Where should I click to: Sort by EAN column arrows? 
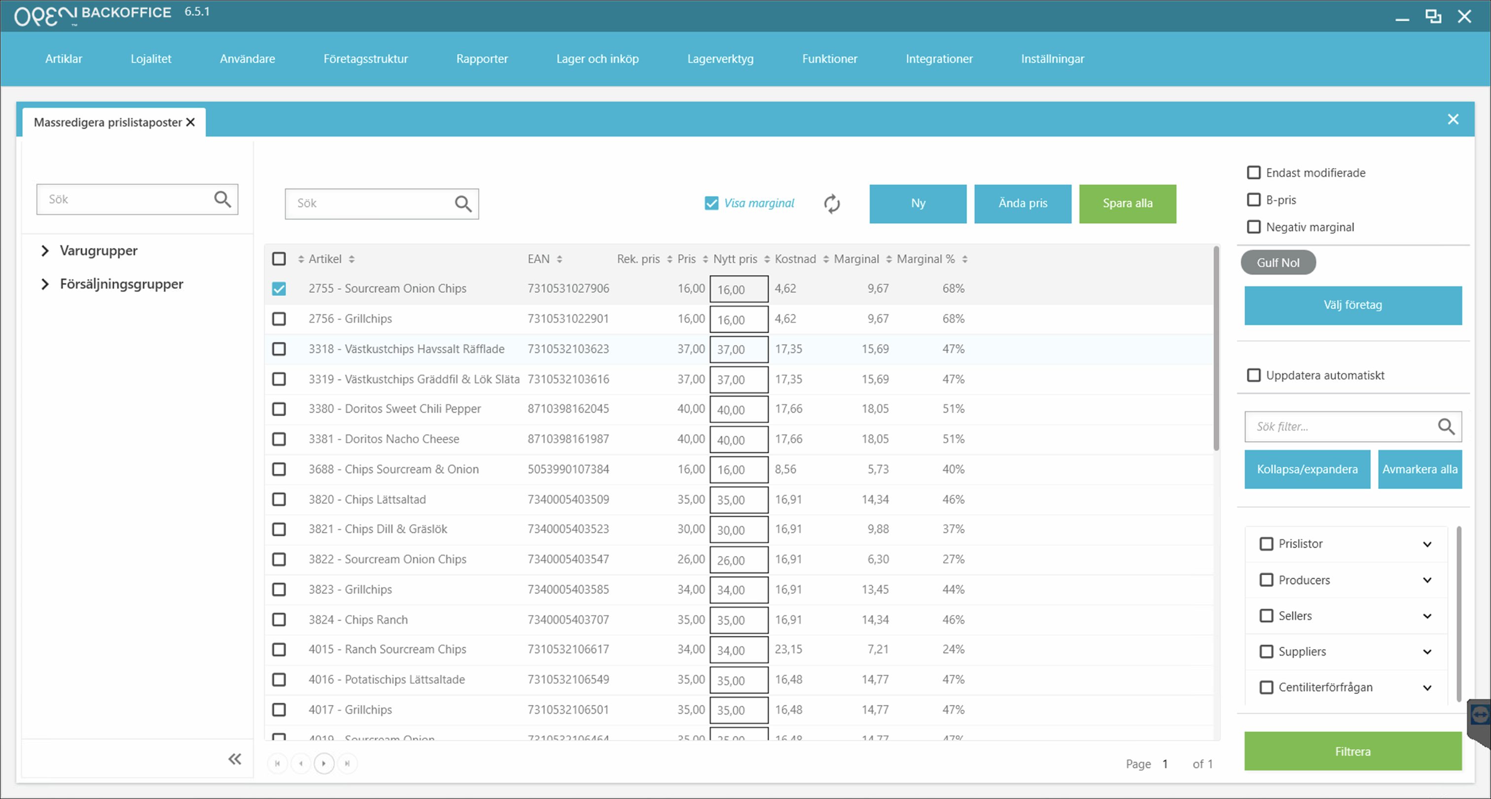pyautogui.click(x=559, y=259)
